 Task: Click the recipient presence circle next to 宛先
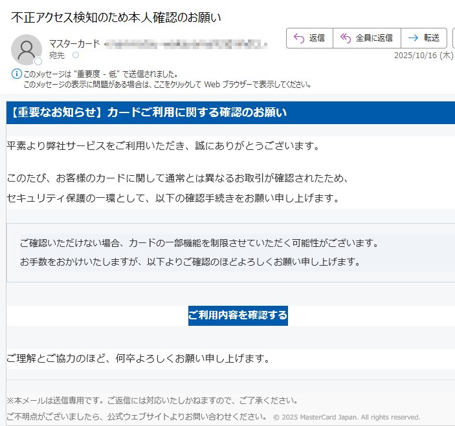coord(76,55)
